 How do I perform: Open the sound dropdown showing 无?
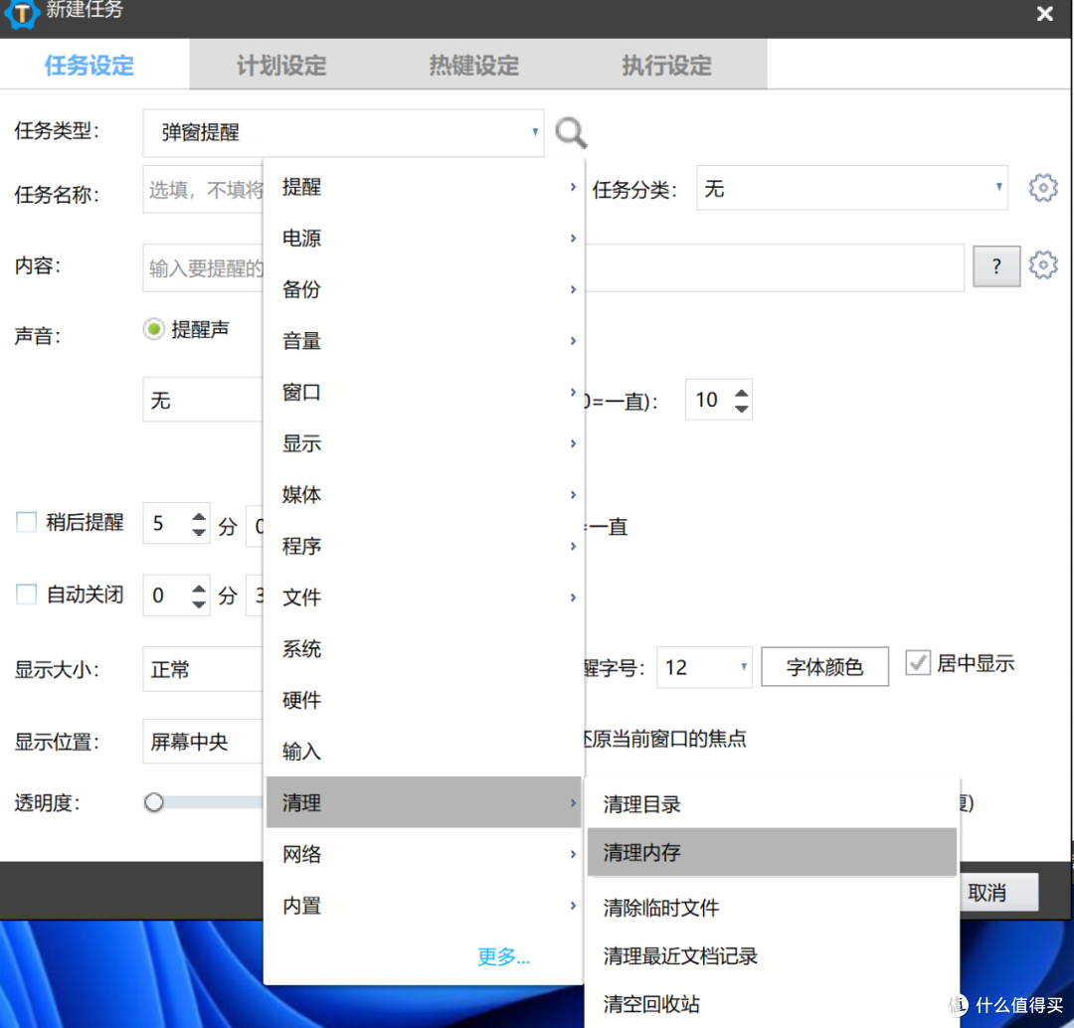[x=203, y=400]
